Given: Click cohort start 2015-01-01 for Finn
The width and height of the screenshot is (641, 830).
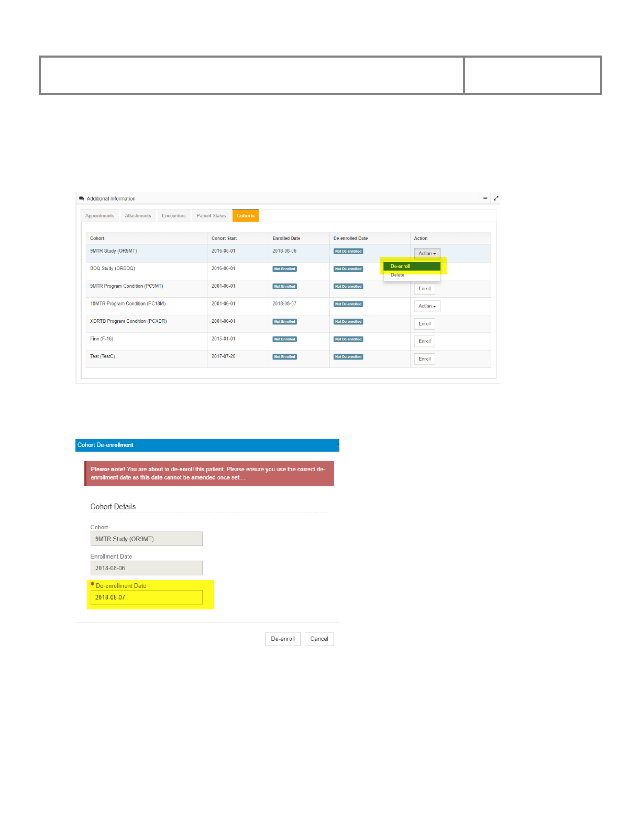Looking at the screenshot, I should click(224, 338).
